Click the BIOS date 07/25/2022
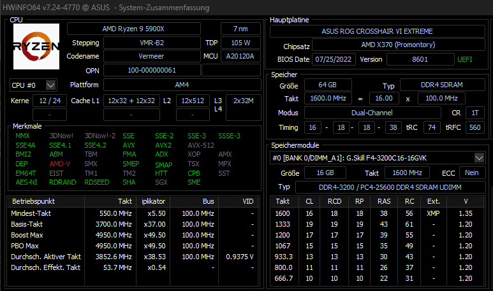Screen dimensions: 493x291 click(x=334, y=59)
